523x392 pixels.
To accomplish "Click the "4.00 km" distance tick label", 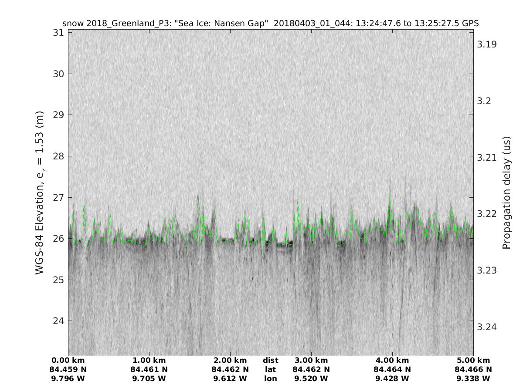I will coord(392,361).
